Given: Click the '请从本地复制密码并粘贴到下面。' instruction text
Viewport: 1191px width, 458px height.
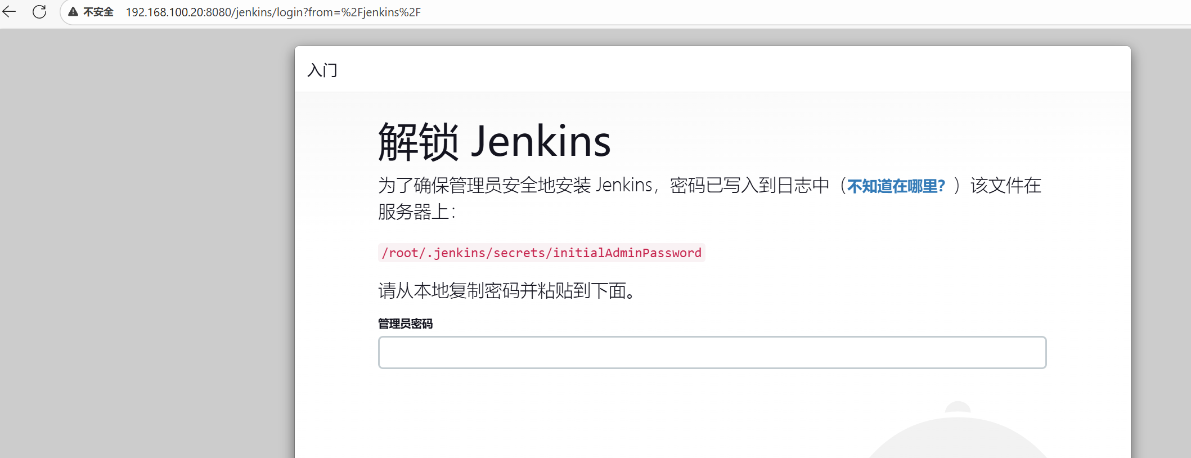Looking at the screenshot, I should (508, 291).
